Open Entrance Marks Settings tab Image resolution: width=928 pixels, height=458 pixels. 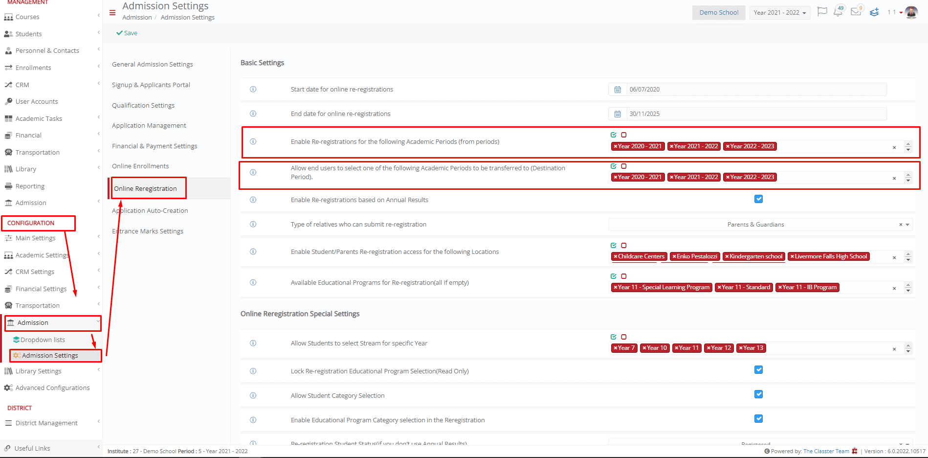[148, 231]
